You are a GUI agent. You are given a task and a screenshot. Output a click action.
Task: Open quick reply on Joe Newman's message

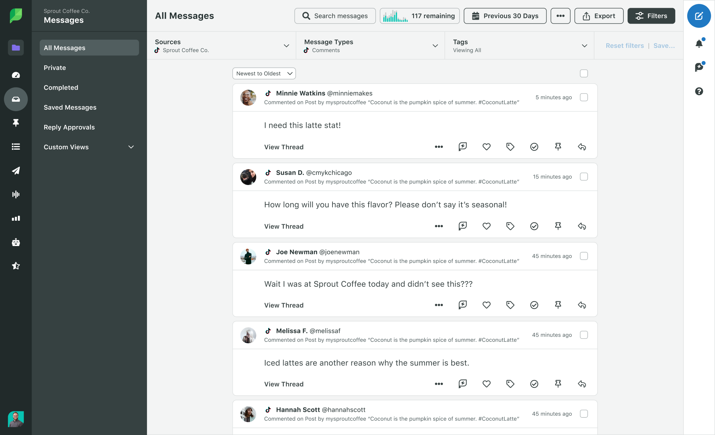pyautogui.click(x=463, y=305)
